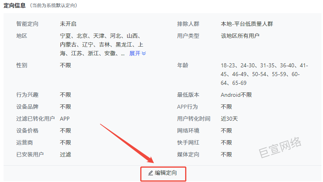Click the 已安装用户 label

[30, 155]
